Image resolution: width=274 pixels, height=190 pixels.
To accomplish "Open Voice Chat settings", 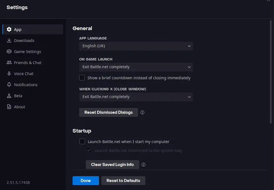I will click(x=33, y=74).
